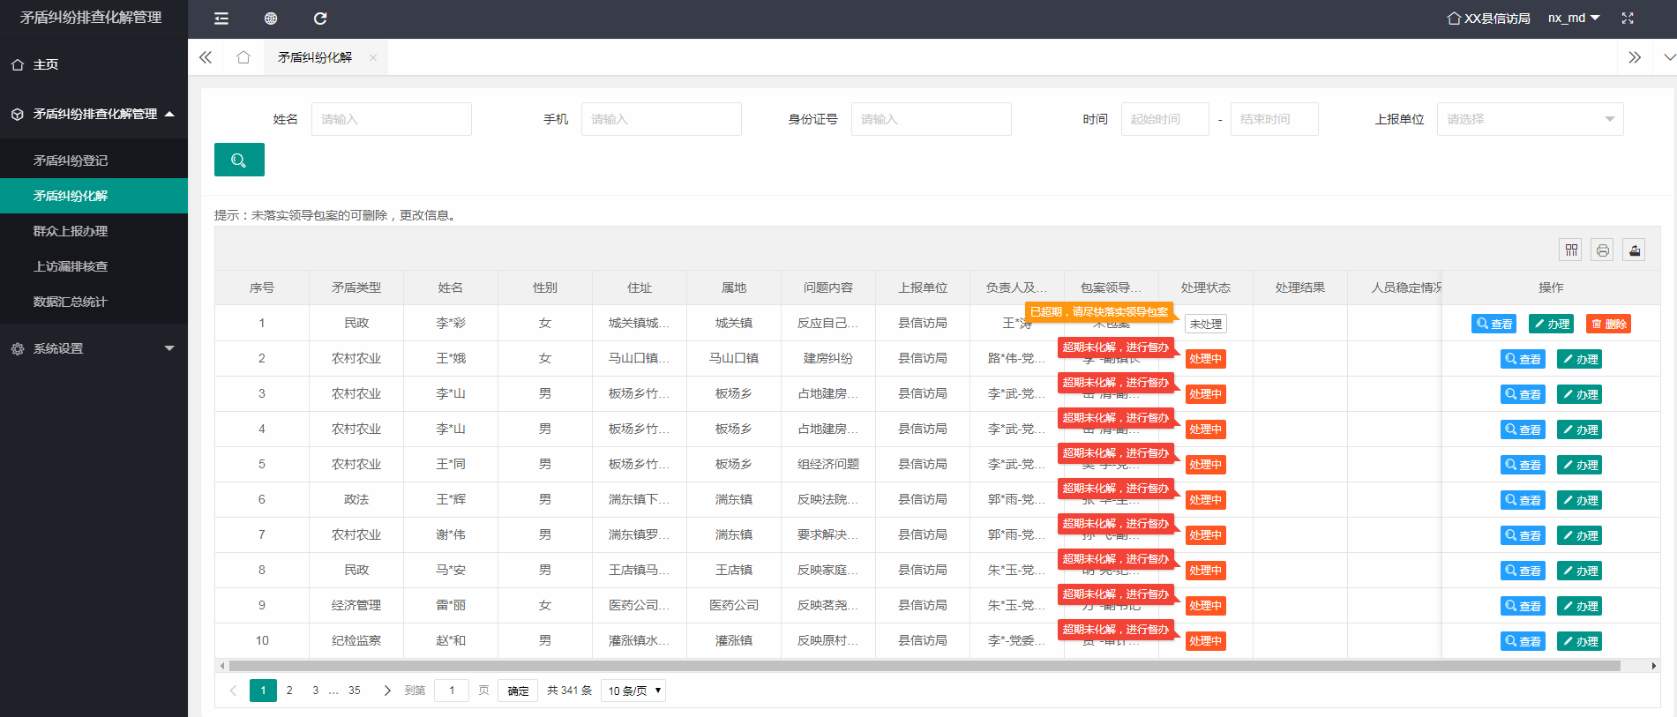1677x717 pixels.
Task: Switch to the 矛盾纠纷化解 tab
Action: tap(315, 57)
